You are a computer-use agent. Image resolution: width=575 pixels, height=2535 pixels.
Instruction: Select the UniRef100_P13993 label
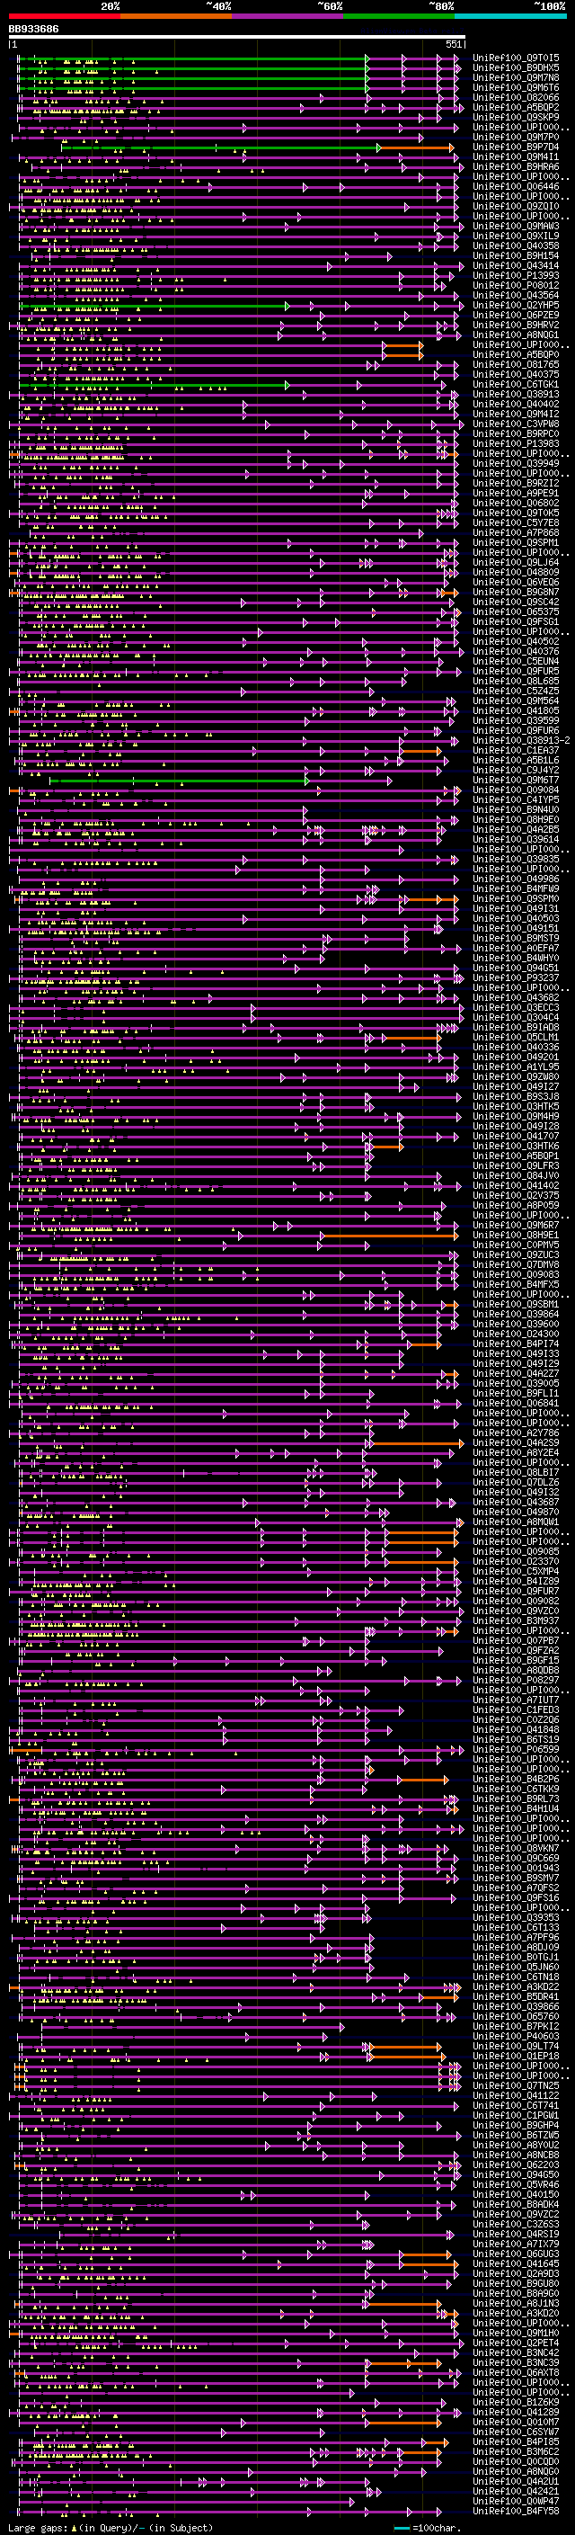(x=515, y=275)
